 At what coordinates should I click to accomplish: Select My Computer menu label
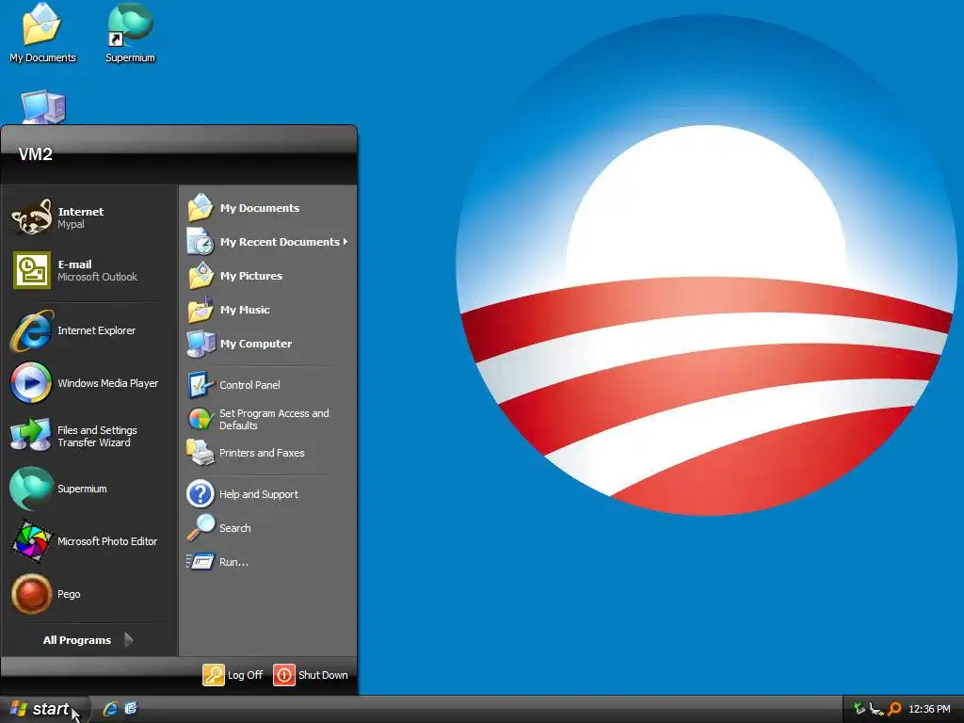click(256, 344)
